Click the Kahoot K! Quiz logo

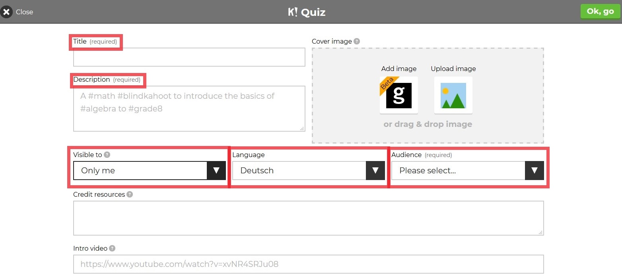[307, 12]
